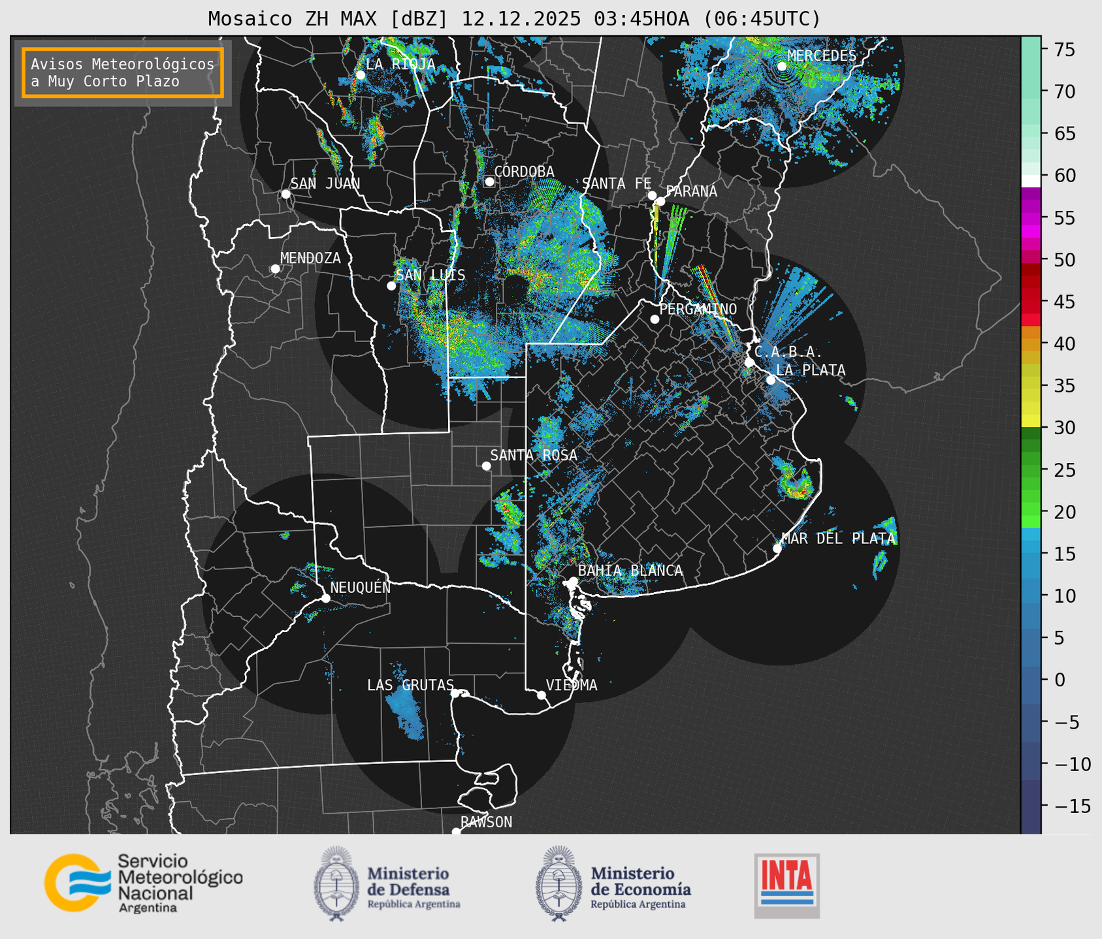Viewport: 1102px width, 939px height.
Task: Click the 10 dBZ blue section of colorbar
Action: click(x=1031, y=596)
